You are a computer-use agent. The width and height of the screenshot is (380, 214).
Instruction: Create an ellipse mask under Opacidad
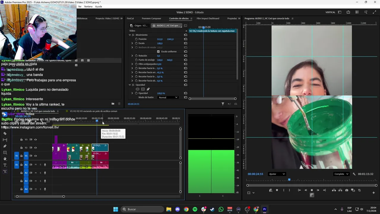pyautogui.click(x=137, y=89)
